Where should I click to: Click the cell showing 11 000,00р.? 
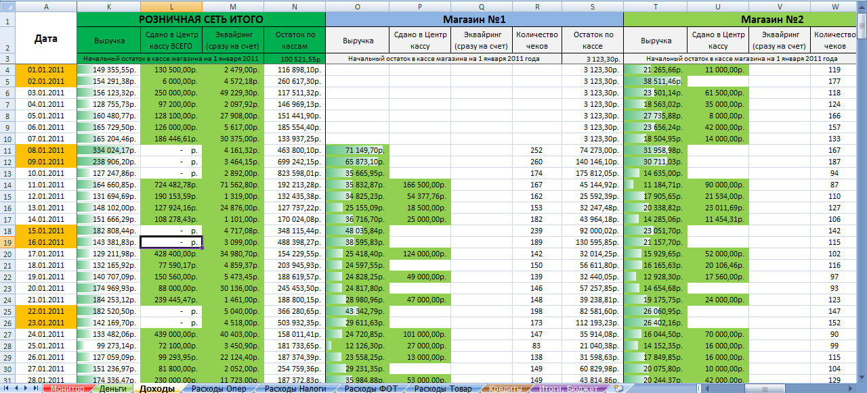718,70
